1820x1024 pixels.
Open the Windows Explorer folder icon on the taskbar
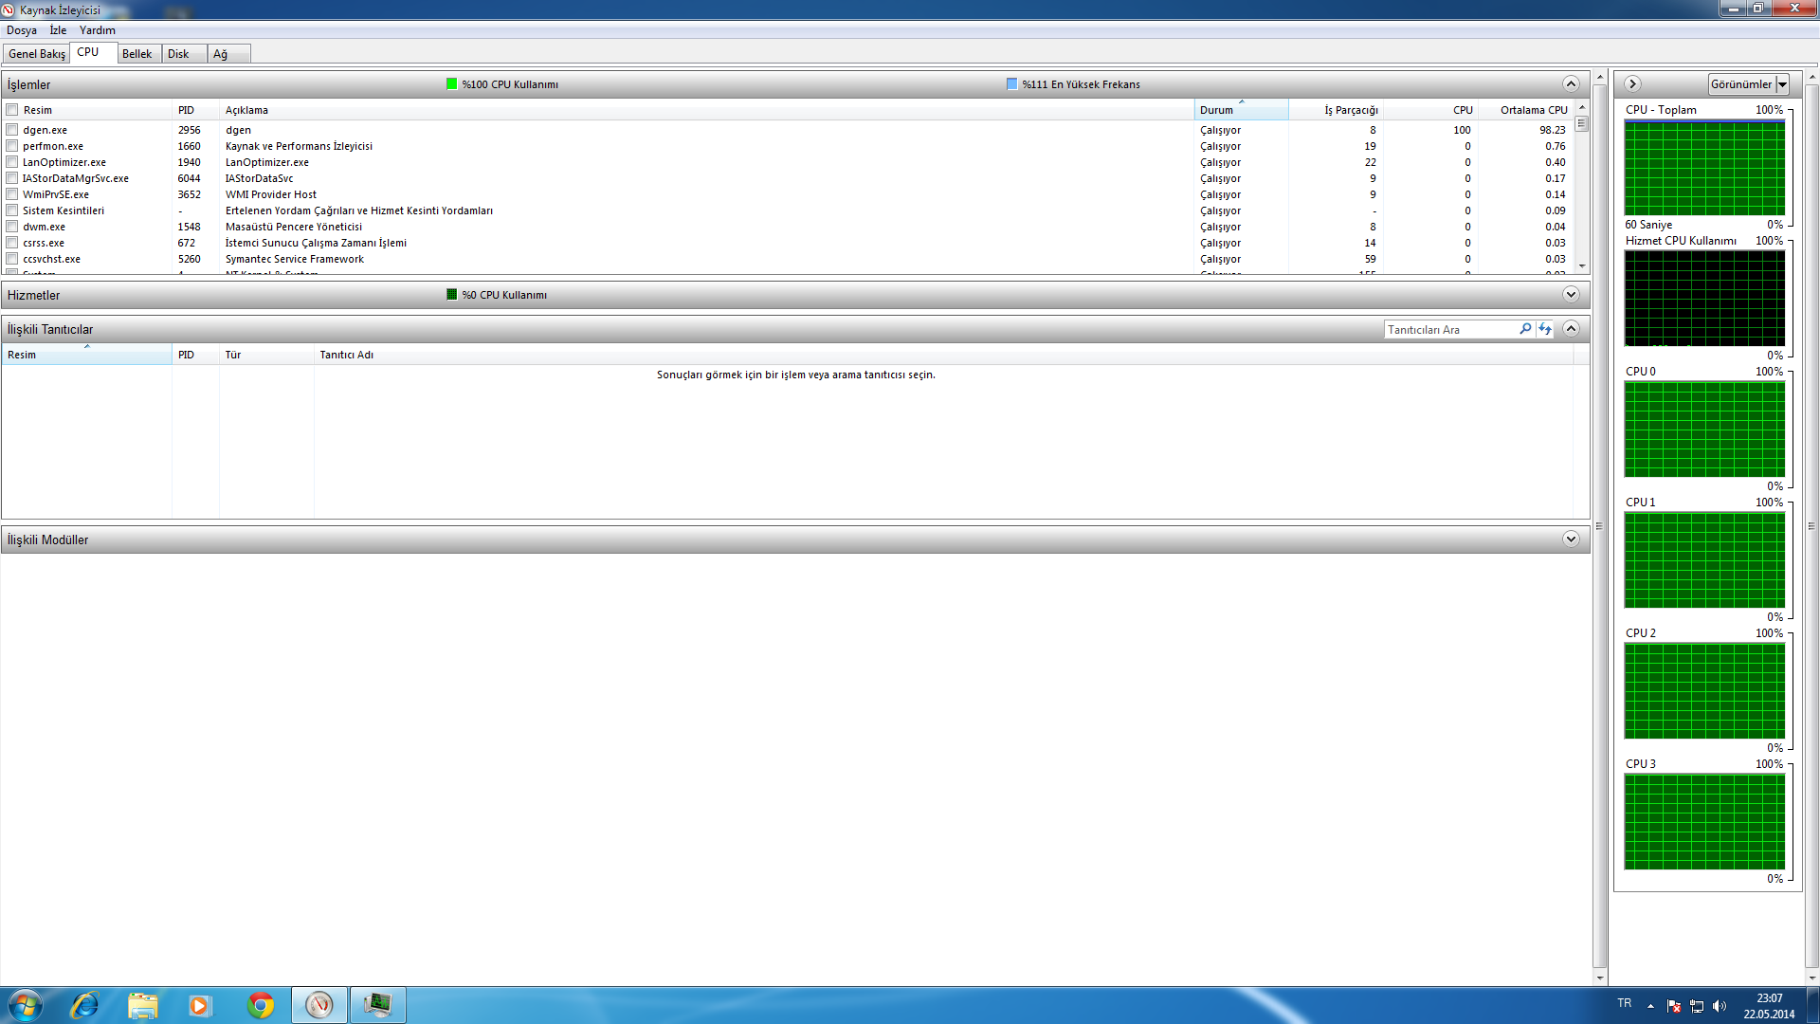tap(143, 1005)
